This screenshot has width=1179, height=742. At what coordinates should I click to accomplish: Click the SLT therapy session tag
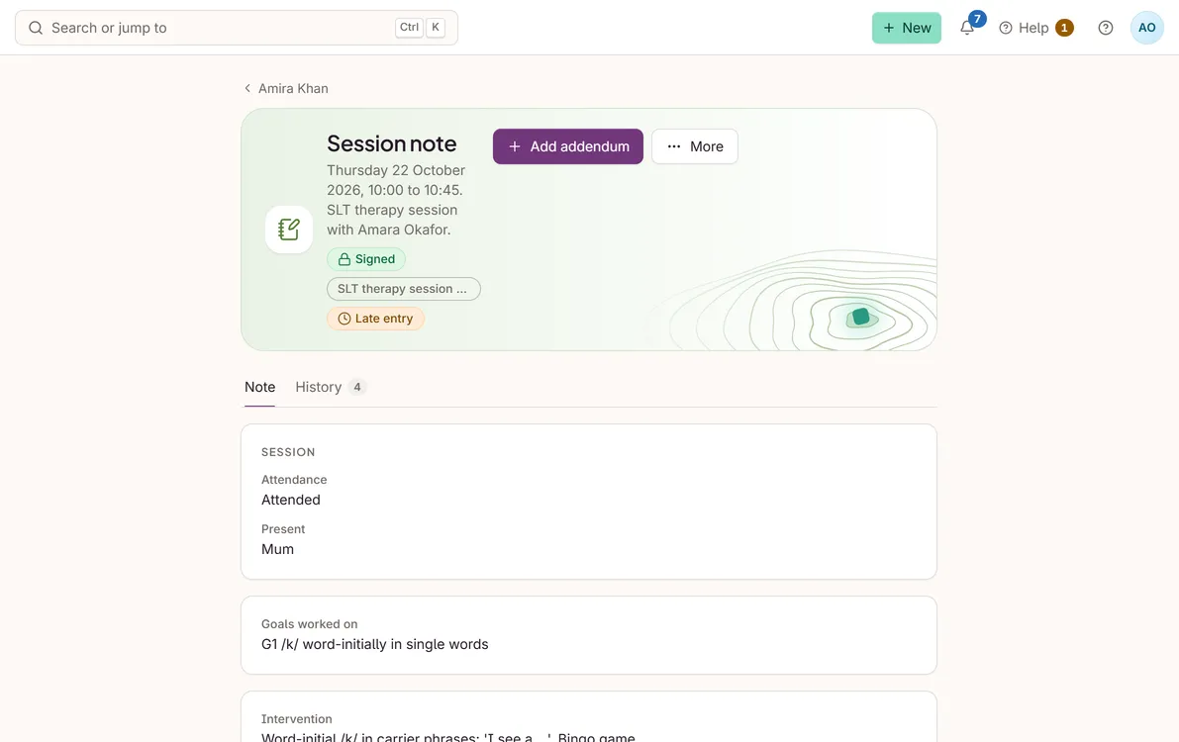404,289
